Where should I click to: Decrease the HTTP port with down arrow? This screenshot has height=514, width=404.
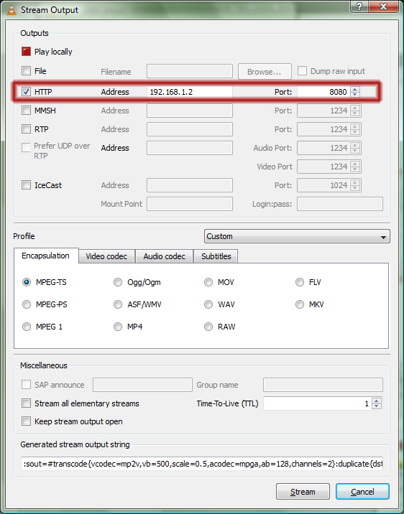click(355, 95)
